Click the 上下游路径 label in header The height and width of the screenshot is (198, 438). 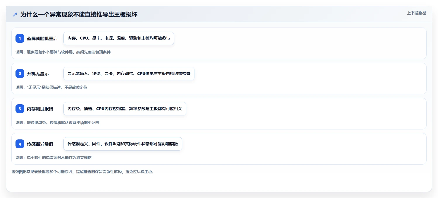click(x=416, y=13)
